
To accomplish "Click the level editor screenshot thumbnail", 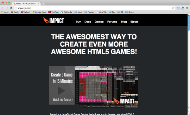I will pyautogui.click(x=106, y=85).
